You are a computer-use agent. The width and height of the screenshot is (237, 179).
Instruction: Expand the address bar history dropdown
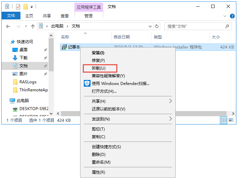pos(150,26)
